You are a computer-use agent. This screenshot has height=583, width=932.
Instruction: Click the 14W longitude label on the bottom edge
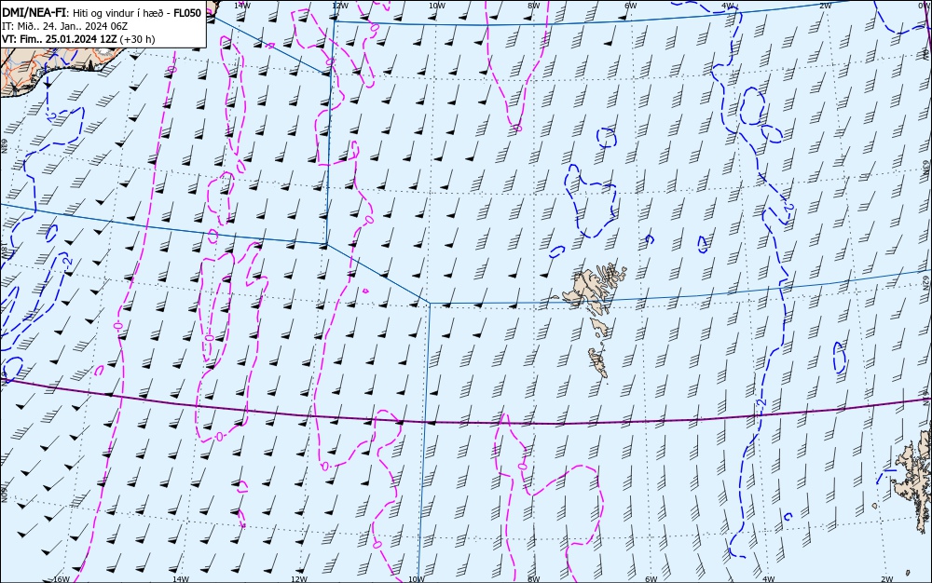(x=180, y=579)
